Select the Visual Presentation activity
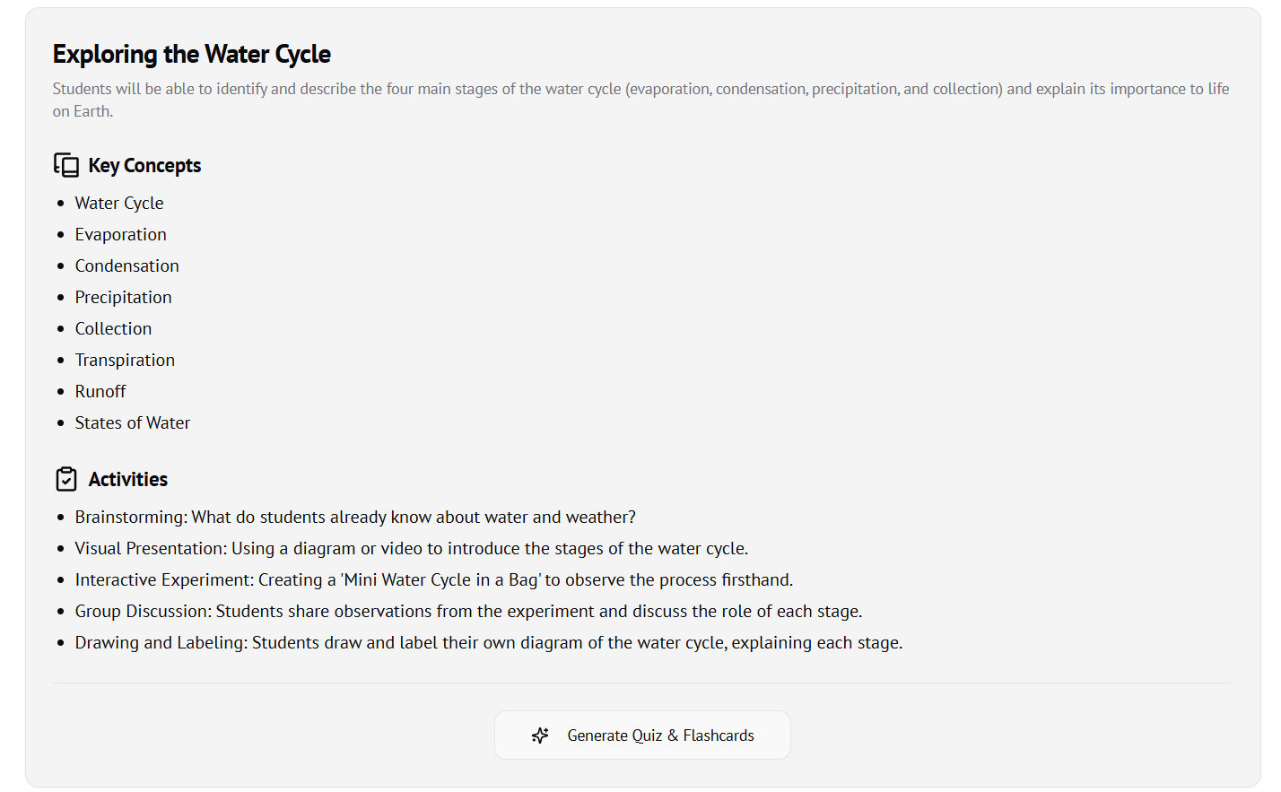 (x=412, y=549)
